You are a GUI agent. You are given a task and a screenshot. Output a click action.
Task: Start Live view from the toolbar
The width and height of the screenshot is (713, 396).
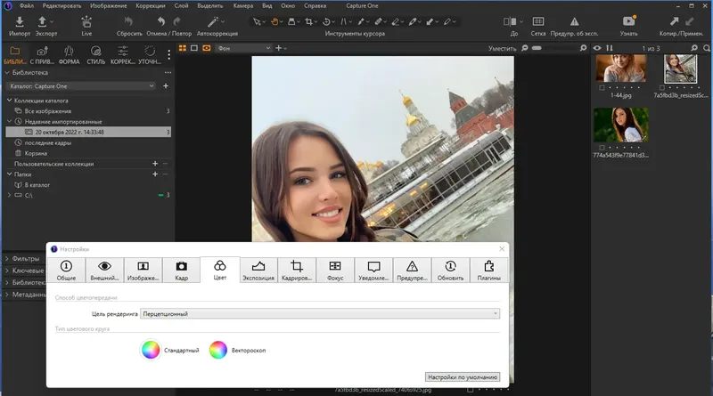pyautogui.click(x=86, y=21)
